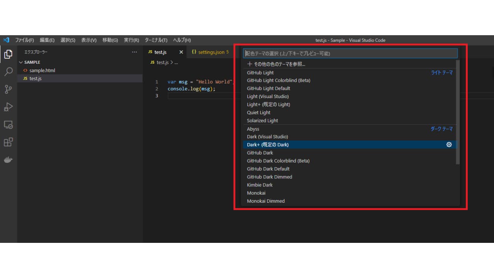Open the Docker view icon
Image resolution: width=494 pixels, height=278 pixels.
(x=8, y=159)
